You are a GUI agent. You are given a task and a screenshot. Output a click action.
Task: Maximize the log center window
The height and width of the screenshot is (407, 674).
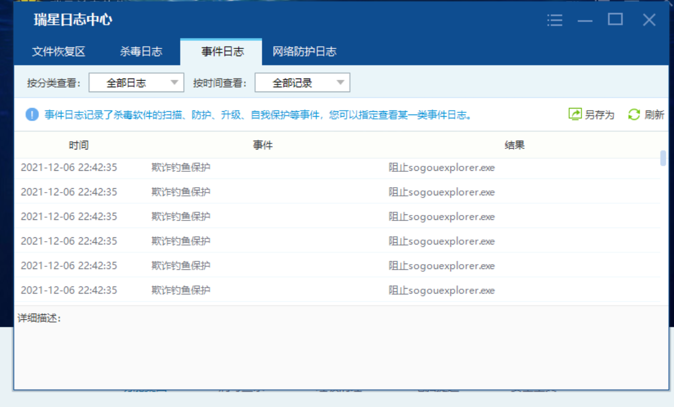point(616,20)
